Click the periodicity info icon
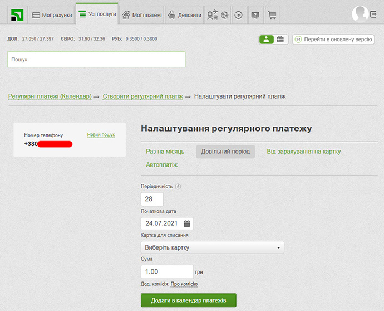The width and height of the screenshot is (384, 311). (178, 186)
